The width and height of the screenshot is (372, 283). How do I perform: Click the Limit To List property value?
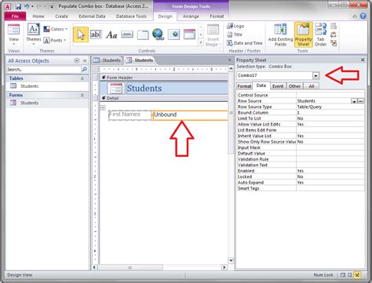click(x=330, y=118)
